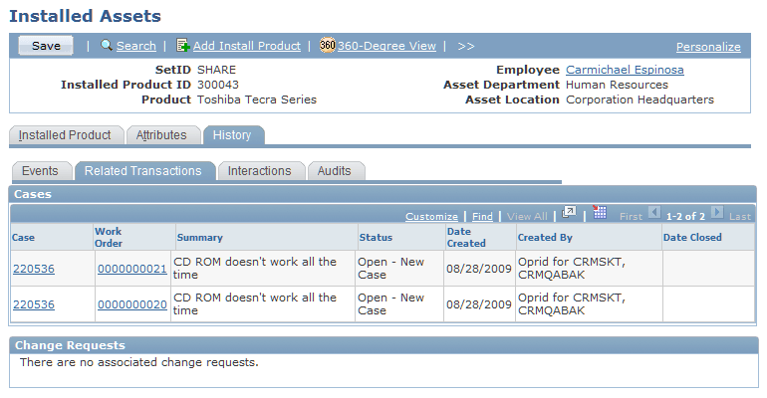Screen dimensions: 767x398
Task: Open the 360-Degree View link
Action: [x=386, y=46]
